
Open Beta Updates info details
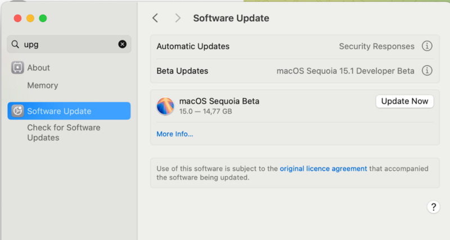(x=427, y=71)
